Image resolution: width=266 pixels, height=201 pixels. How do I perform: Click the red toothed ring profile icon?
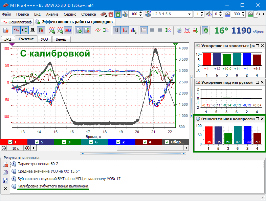click(x=187, y=31)
